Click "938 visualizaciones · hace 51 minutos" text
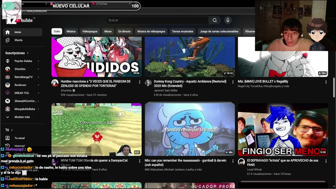Image resolution: width=336 pixels, height=189 pixels. (x=84, y=95)
